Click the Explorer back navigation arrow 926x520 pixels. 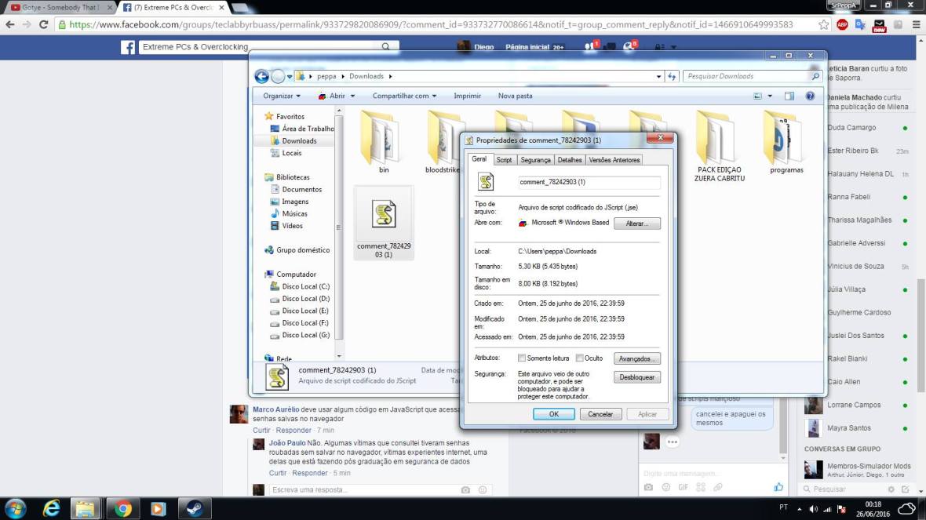262,76
